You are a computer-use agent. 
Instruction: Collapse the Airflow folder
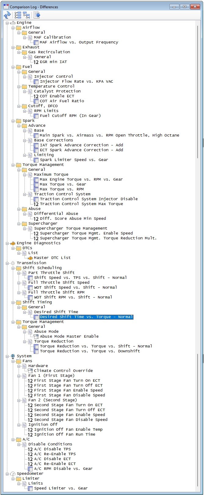tap(13, 28)
